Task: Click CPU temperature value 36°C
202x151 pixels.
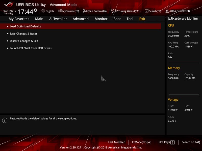Action: point(187,36)
